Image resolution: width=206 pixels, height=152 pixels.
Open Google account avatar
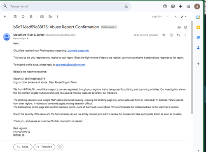tap(197, 7)
